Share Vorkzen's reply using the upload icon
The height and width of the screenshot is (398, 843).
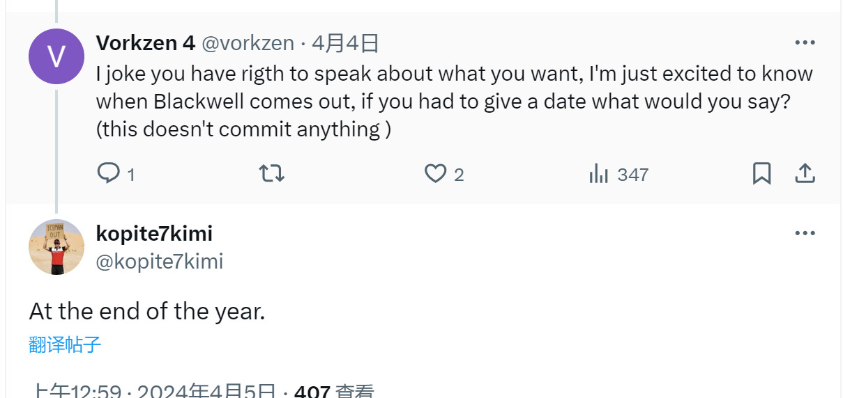click(x=805, y=173)
